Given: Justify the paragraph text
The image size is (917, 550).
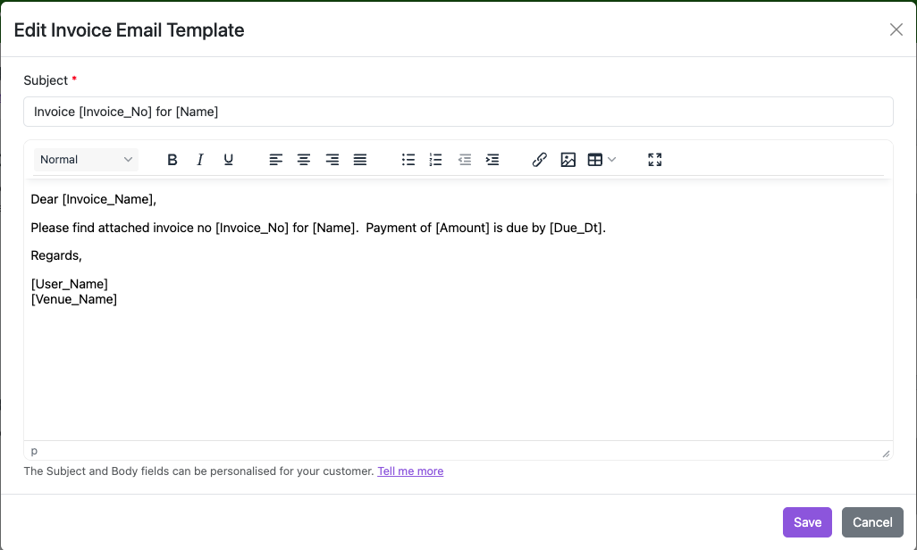Looking at the screenshot, I should click(360, 160).
